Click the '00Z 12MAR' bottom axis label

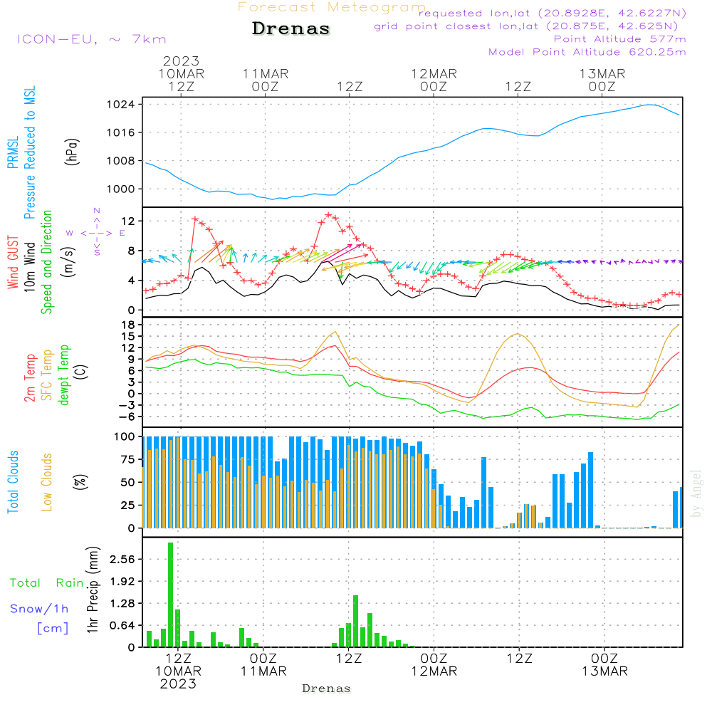(434, 665)
